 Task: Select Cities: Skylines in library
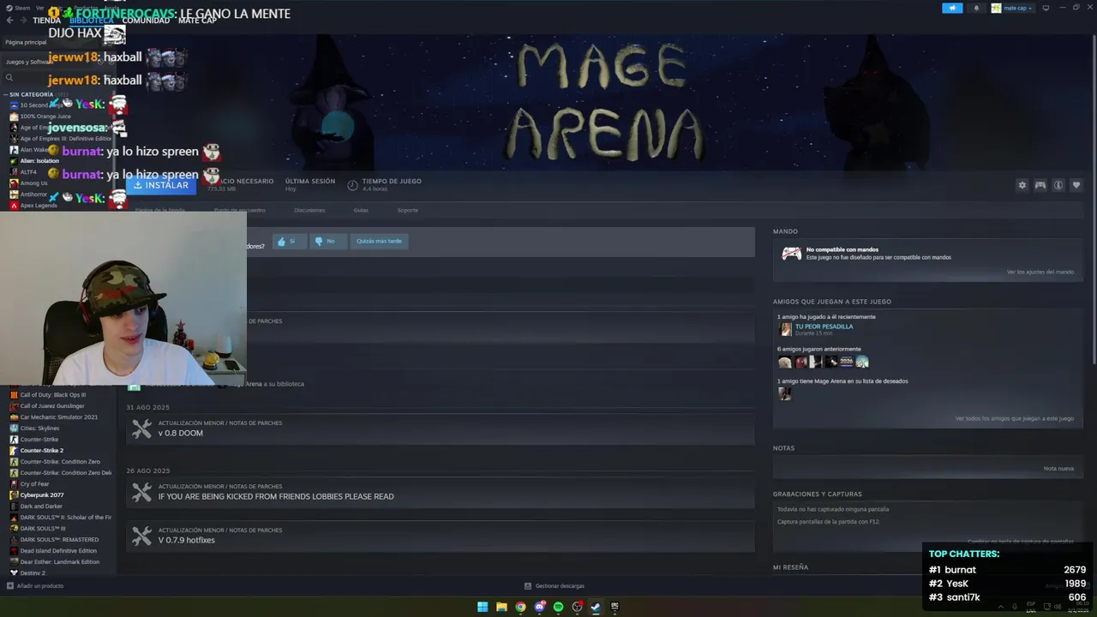point(39,428)
